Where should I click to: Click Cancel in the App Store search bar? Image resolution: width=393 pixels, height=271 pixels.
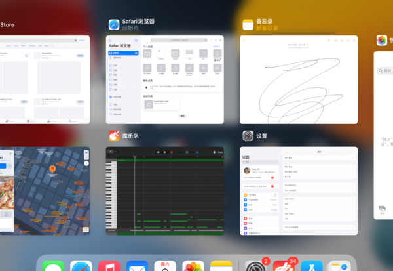coord(81,40)
